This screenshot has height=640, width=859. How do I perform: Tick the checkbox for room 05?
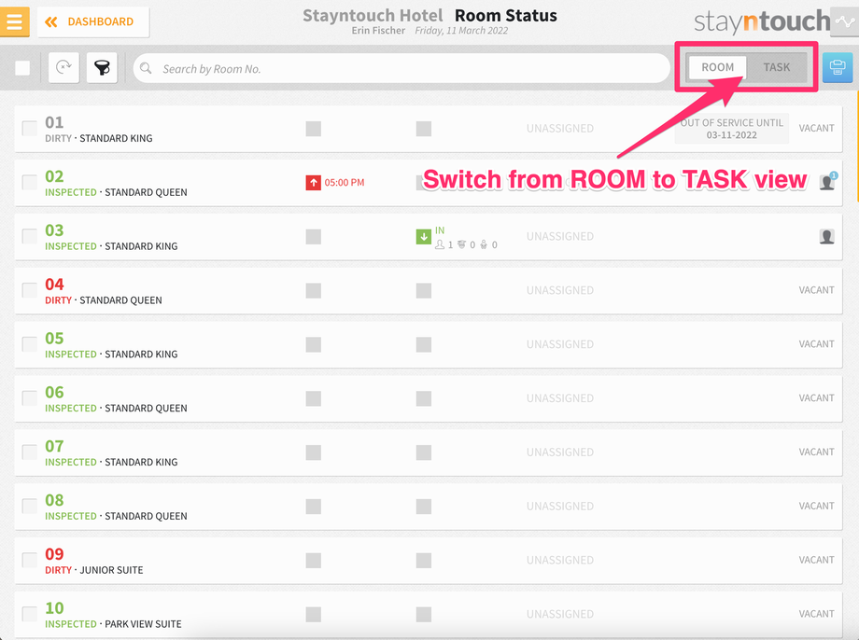point(30,344)
